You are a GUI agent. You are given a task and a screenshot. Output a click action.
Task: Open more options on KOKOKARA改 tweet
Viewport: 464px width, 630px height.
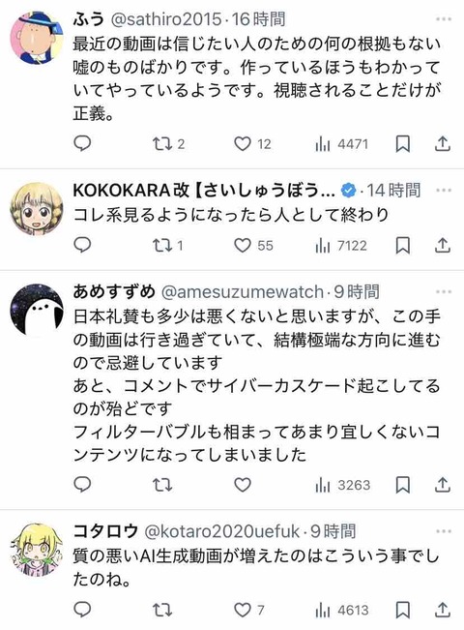[x=444, y=190]
